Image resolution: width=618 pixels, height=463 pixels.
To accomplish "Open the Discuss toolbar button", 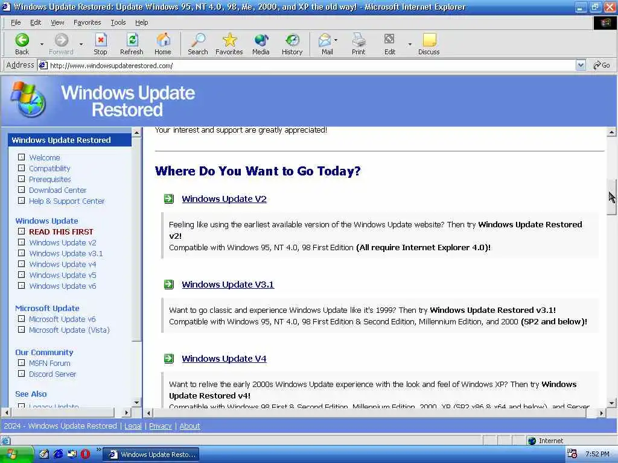I will click(x=429, y=43).
